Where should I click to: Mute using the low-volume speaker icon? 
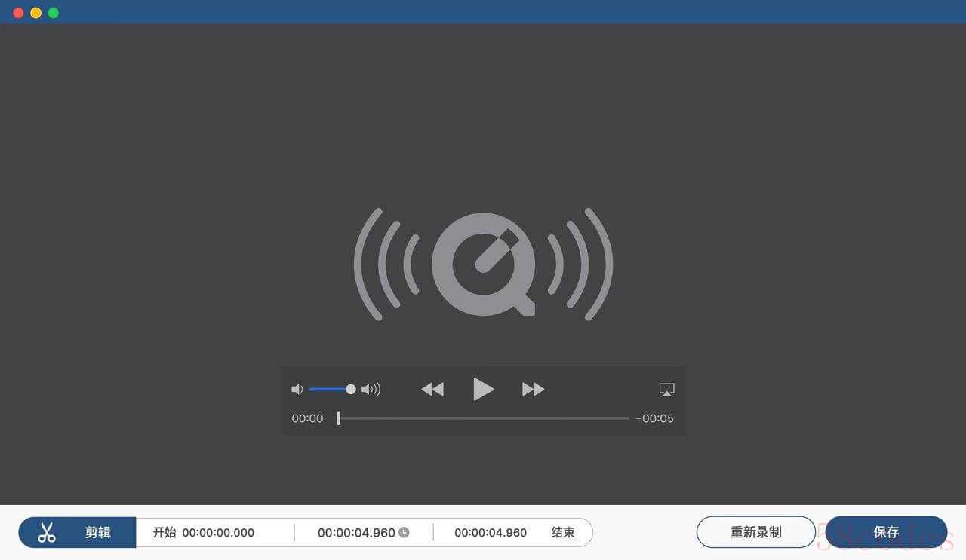tap(297, 389)
